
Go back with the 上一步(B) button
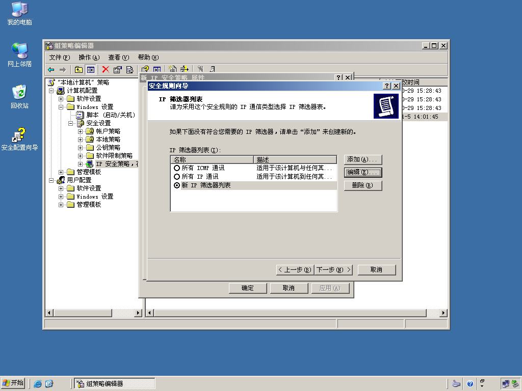[x=295, y=270]
